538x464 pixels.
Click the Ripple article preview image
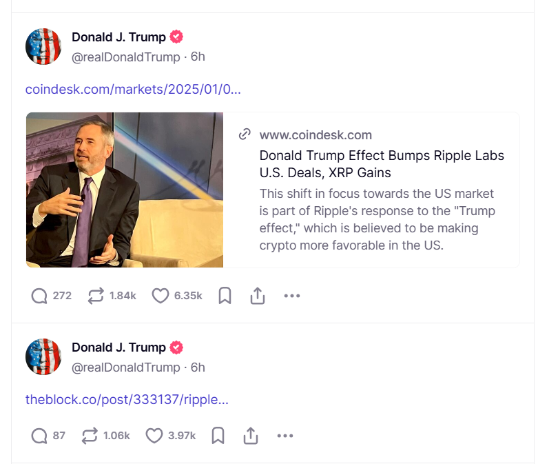125,190
